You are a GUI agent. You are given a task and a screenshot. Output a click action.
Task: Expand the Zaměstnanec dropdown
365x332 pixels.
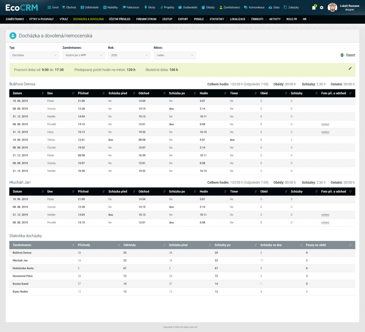[83, 55]
